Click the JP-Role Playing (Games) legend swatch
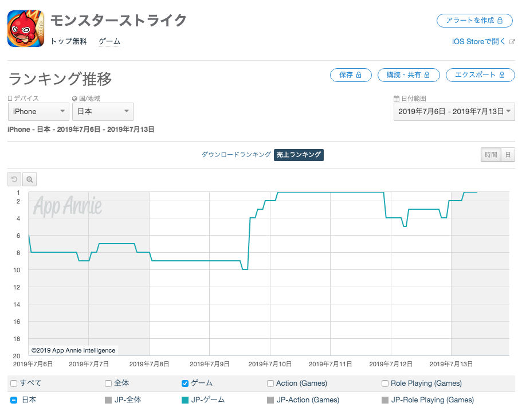Image resolution: width=518 pixels, height=411 pixels. pyautogui.click(x=385, y=400)
